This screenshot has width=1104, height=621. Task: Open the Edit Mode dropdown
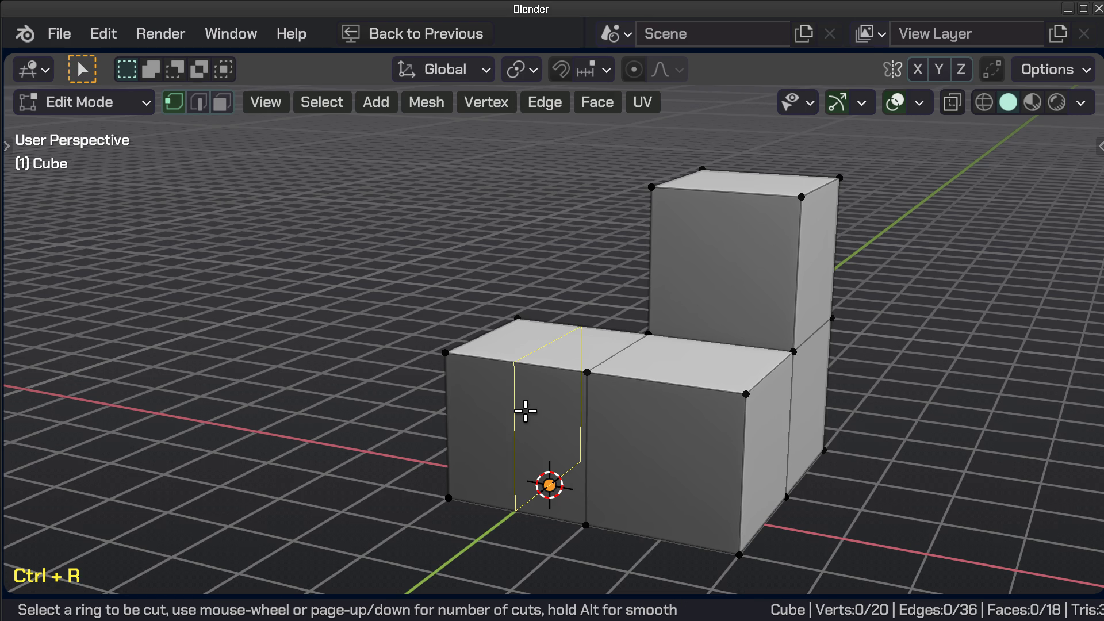85,102
